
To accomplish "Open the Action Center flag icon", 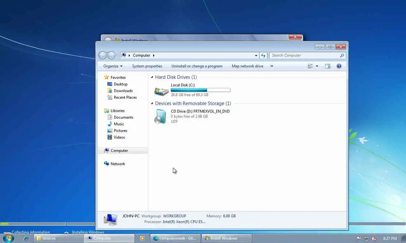I will click(x=359, y=239).
